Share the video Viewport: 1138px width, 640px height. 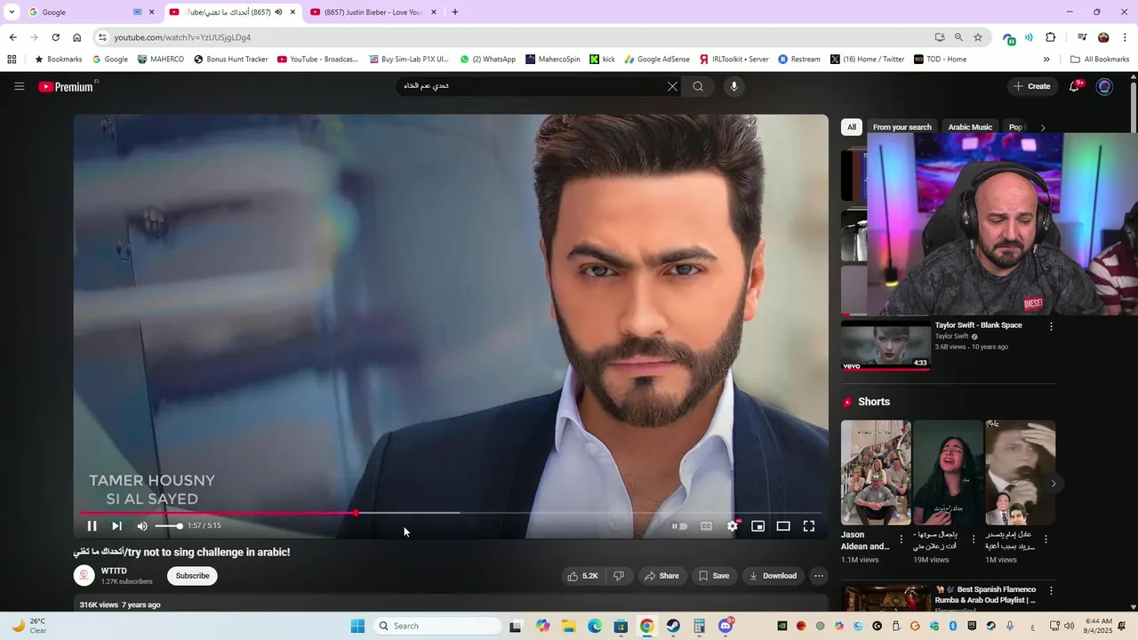661,576
